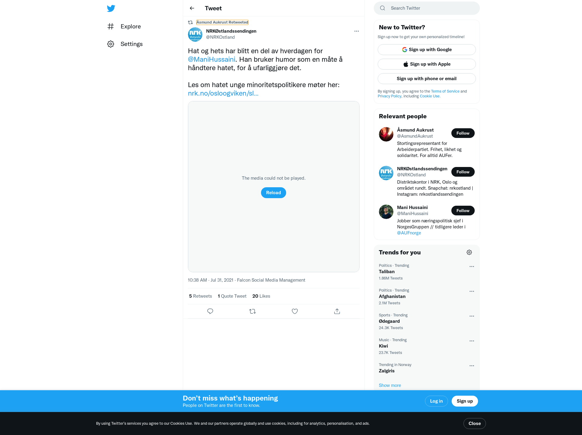Close the cookies notice banner

coord(475,424)
